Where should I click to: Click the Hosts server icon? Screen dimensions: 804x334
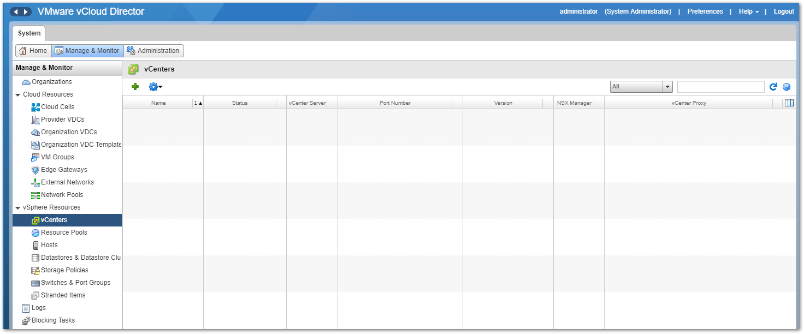tap(36, 245)
